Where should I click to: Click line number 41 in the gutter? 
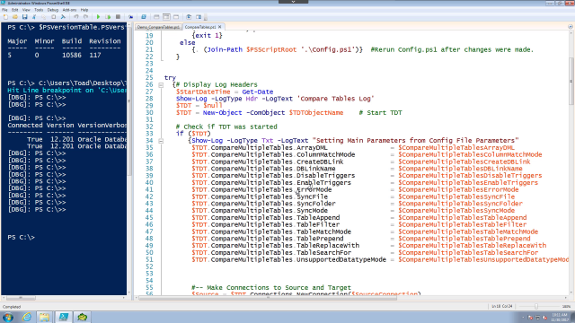[x=149, y=189]
